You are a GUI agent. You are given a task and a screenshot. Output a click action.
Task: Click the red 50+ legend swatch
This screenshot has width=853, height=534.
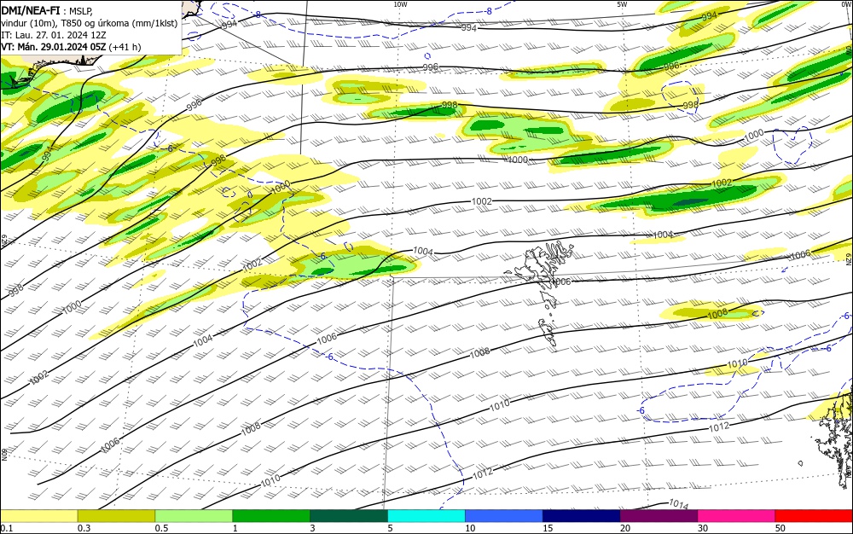click(x=814, y=516)
